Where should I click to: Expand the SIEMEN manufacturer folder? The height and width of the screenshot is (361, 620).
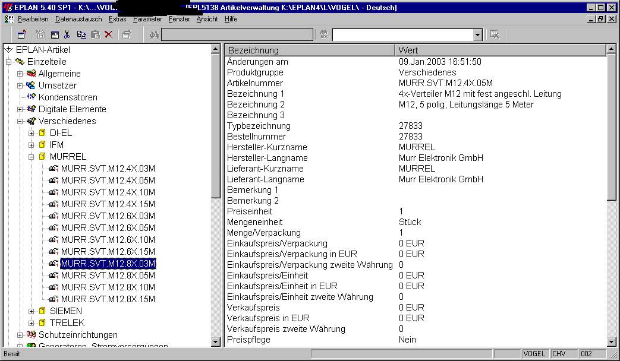click(x=32, y=311)
